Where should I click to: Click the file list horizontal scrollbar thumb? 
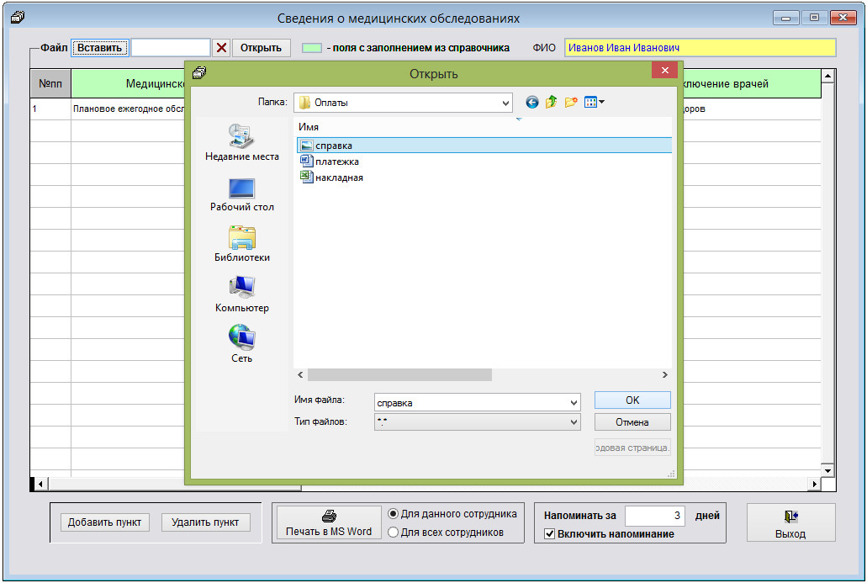pyautogui.click(x=399, y=375)
